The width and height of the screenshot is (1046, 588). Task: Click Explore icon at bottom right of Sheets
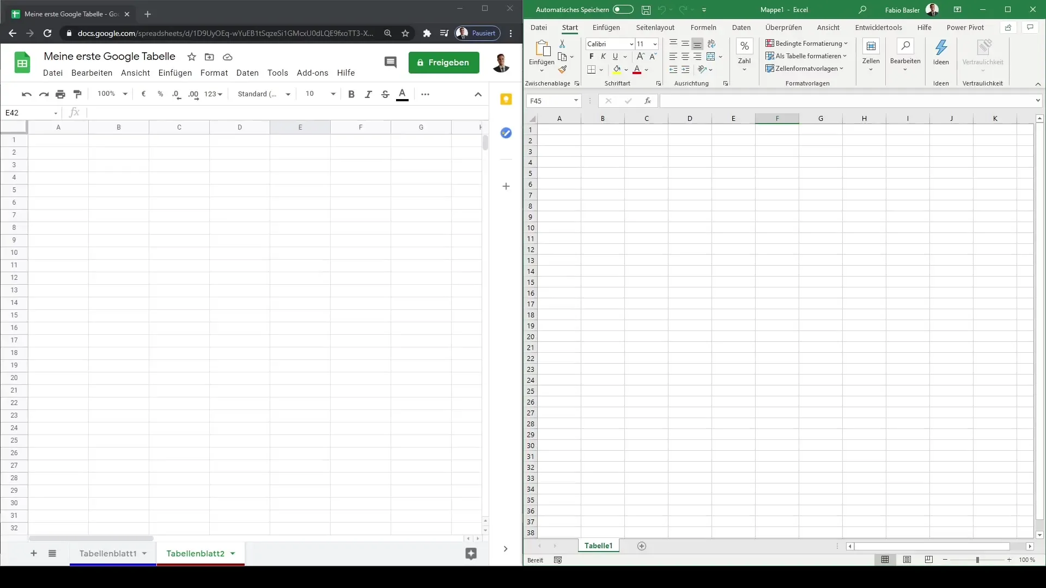pyautogui.click(x=471, y=554)
